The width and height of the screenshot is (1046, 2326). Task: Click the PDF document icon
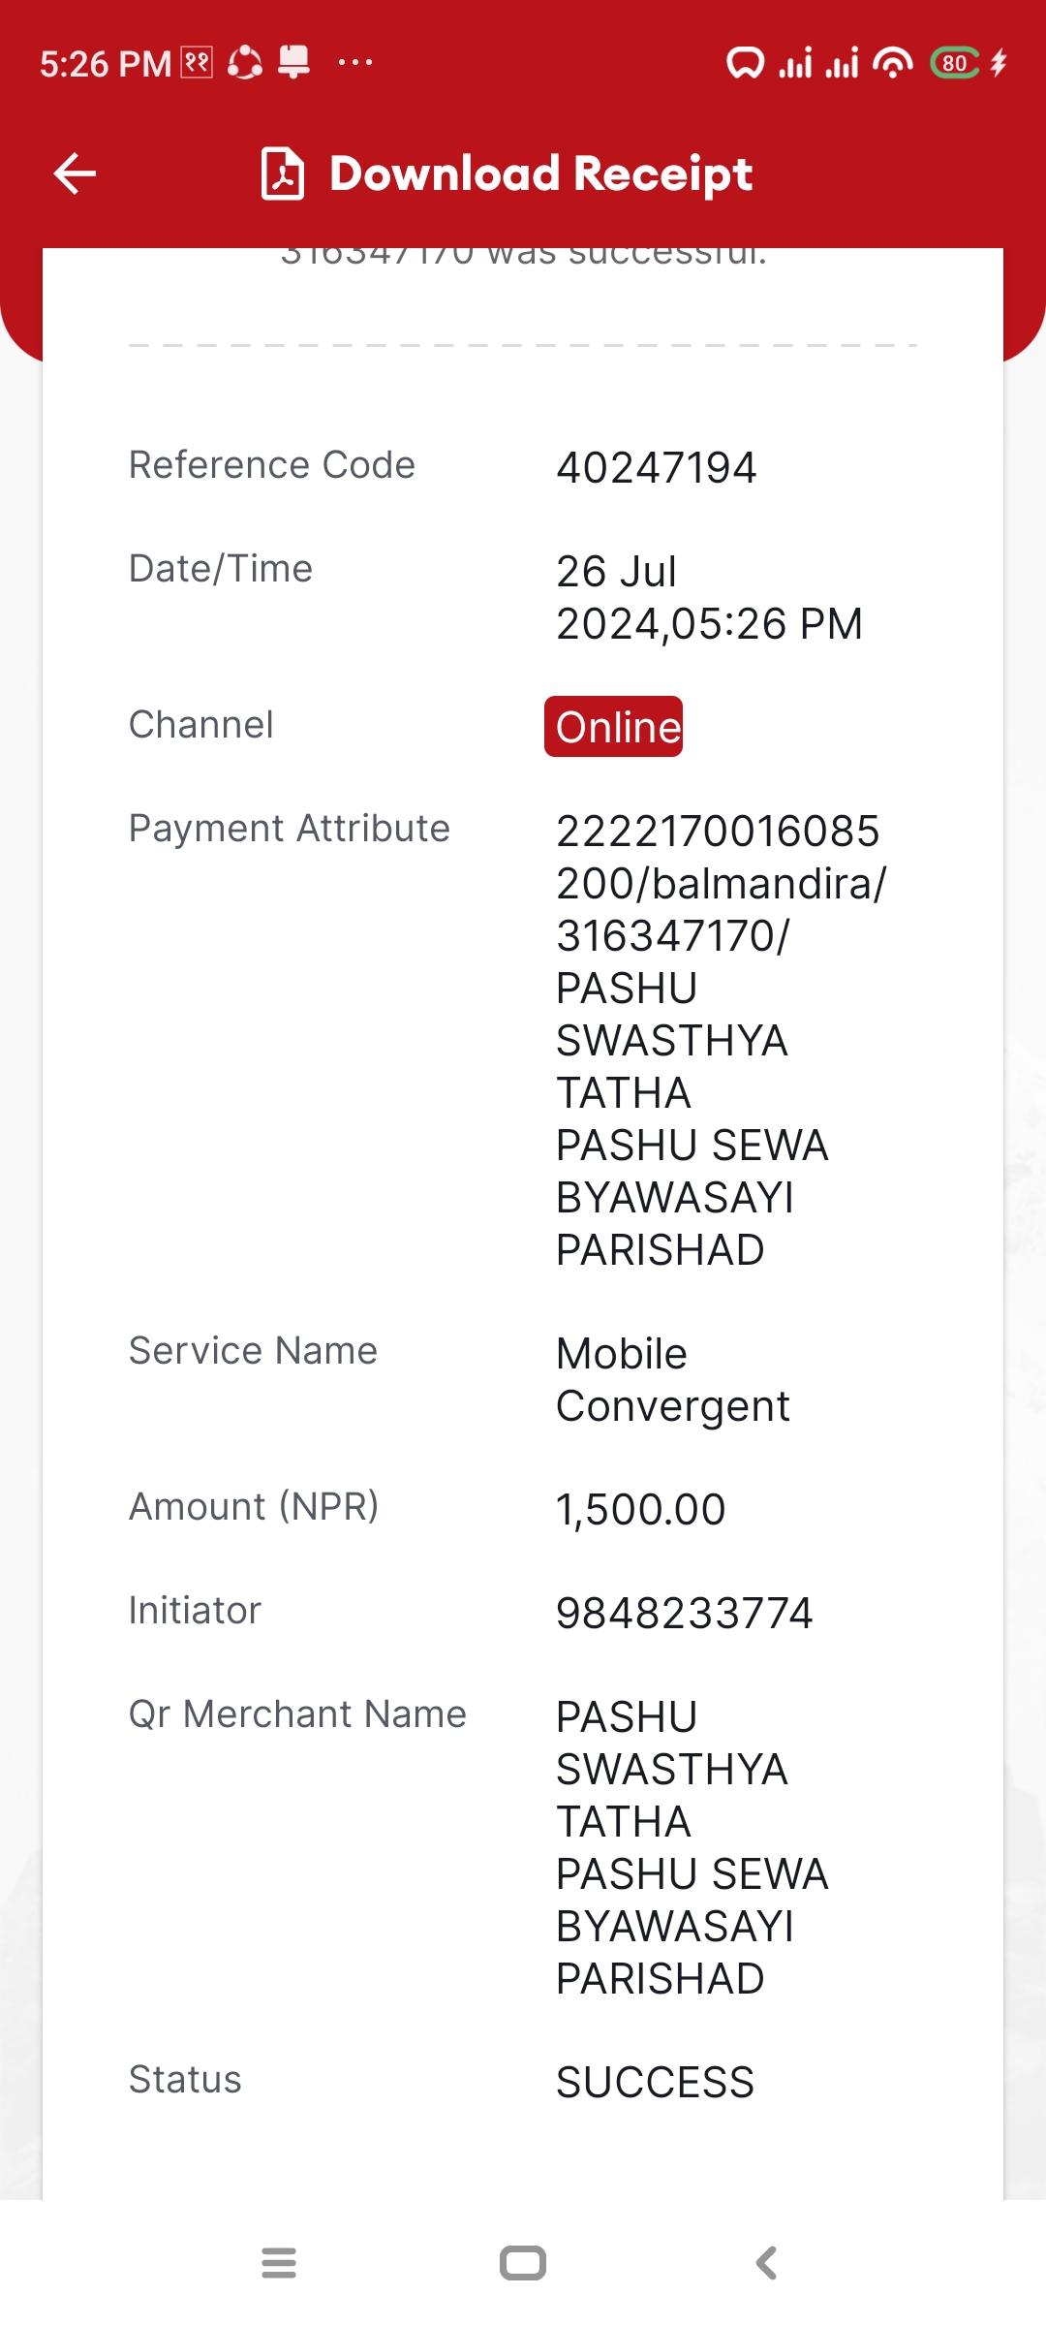283,173
